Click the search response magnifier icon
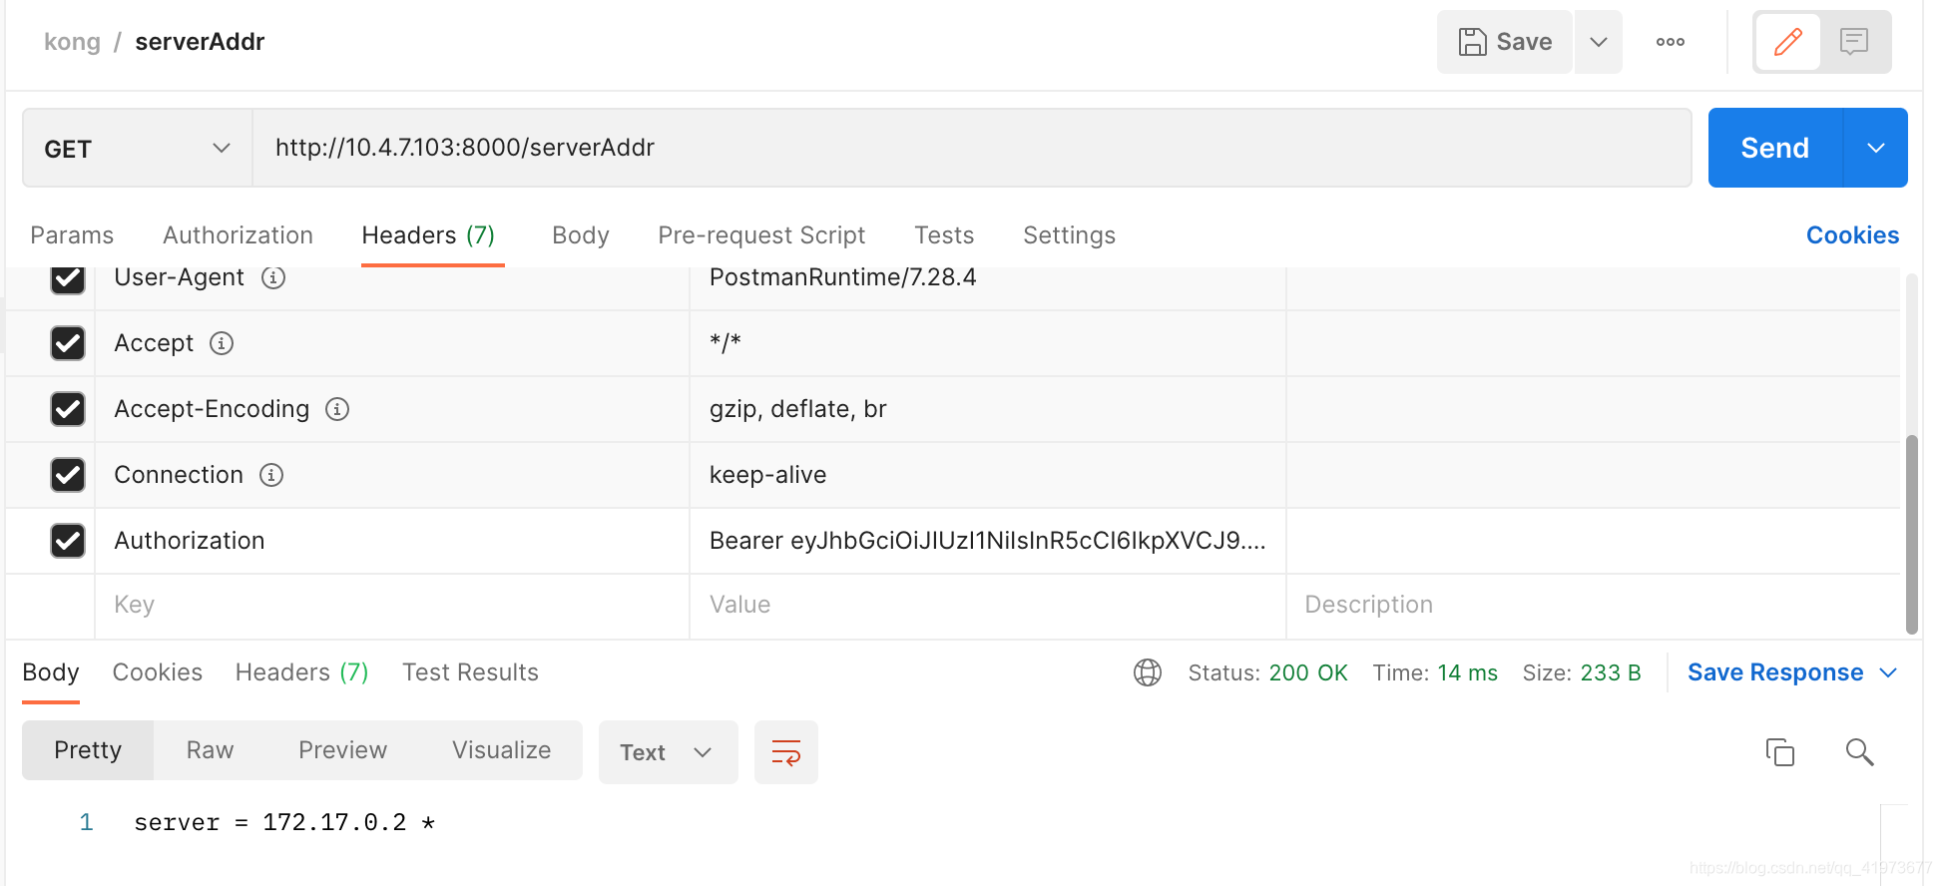The image size is (1942, 886). coord(1858,751)
